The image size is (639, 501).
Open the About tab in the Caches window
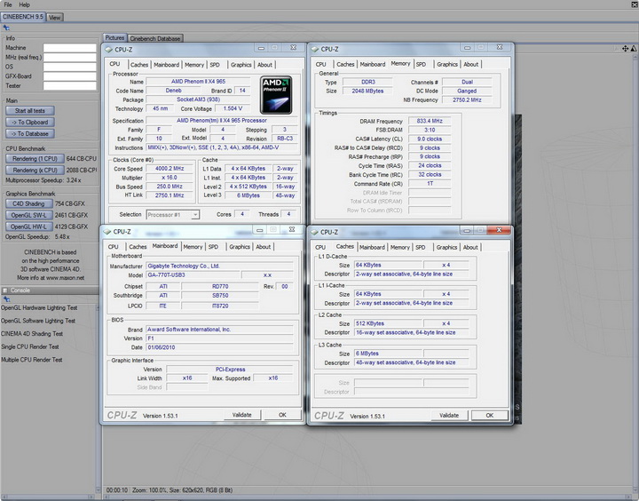tap(470, 247)
